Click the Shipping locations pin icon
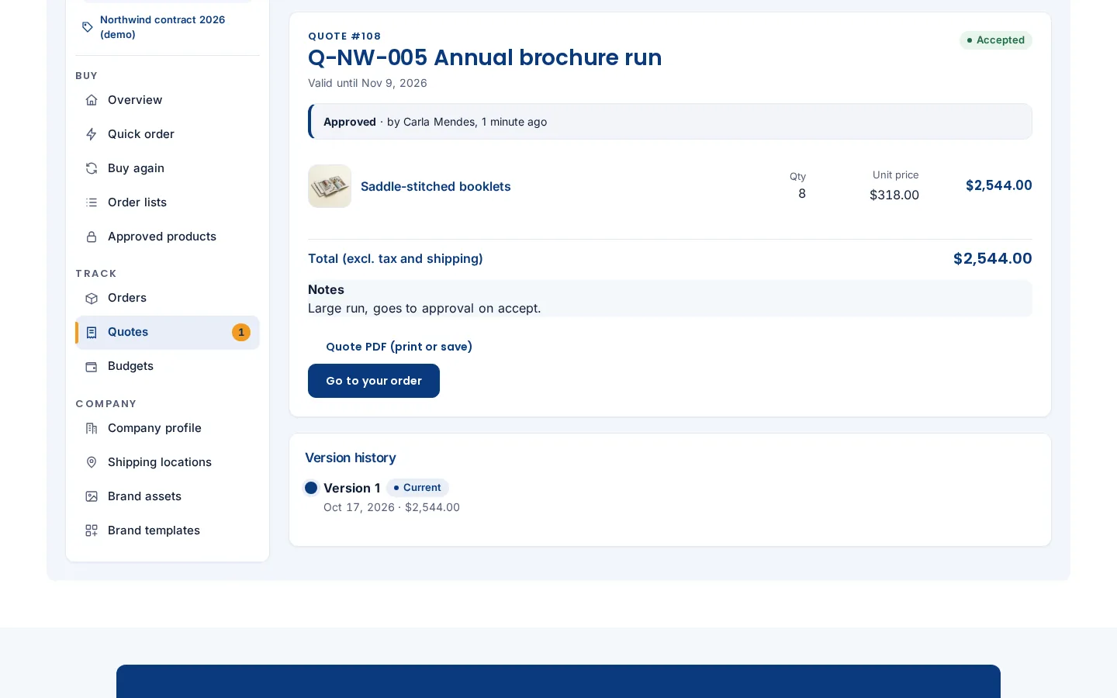This screenshot has height=698, width=1117. point(92,462)
